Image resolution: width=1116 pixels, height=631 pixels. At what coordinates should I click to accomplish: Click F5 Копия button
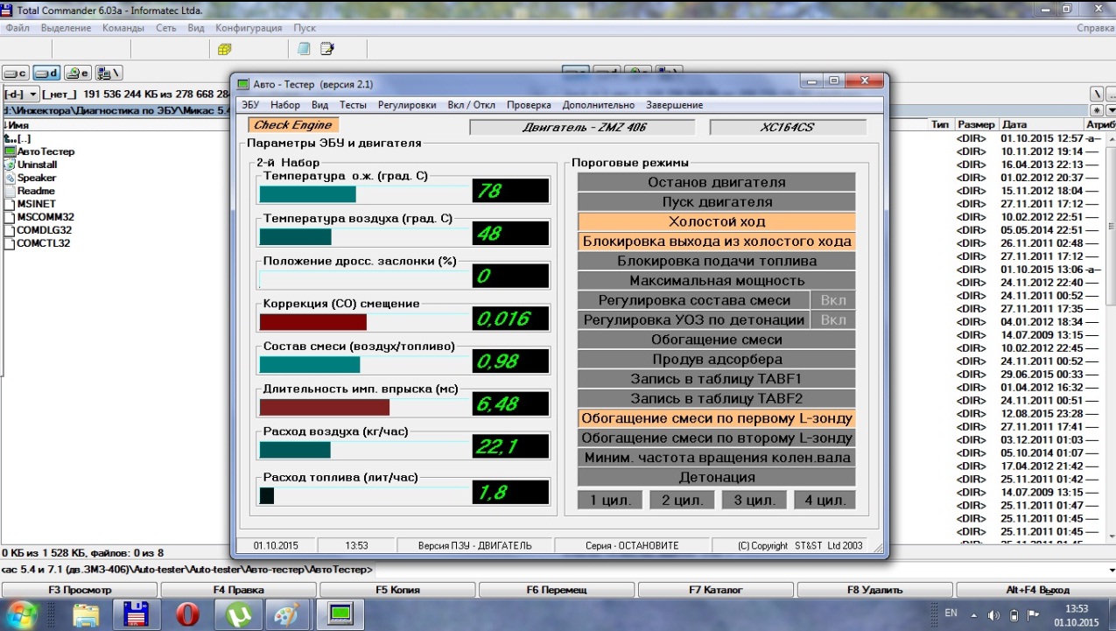pyautogui.click(x=397, y=590)
